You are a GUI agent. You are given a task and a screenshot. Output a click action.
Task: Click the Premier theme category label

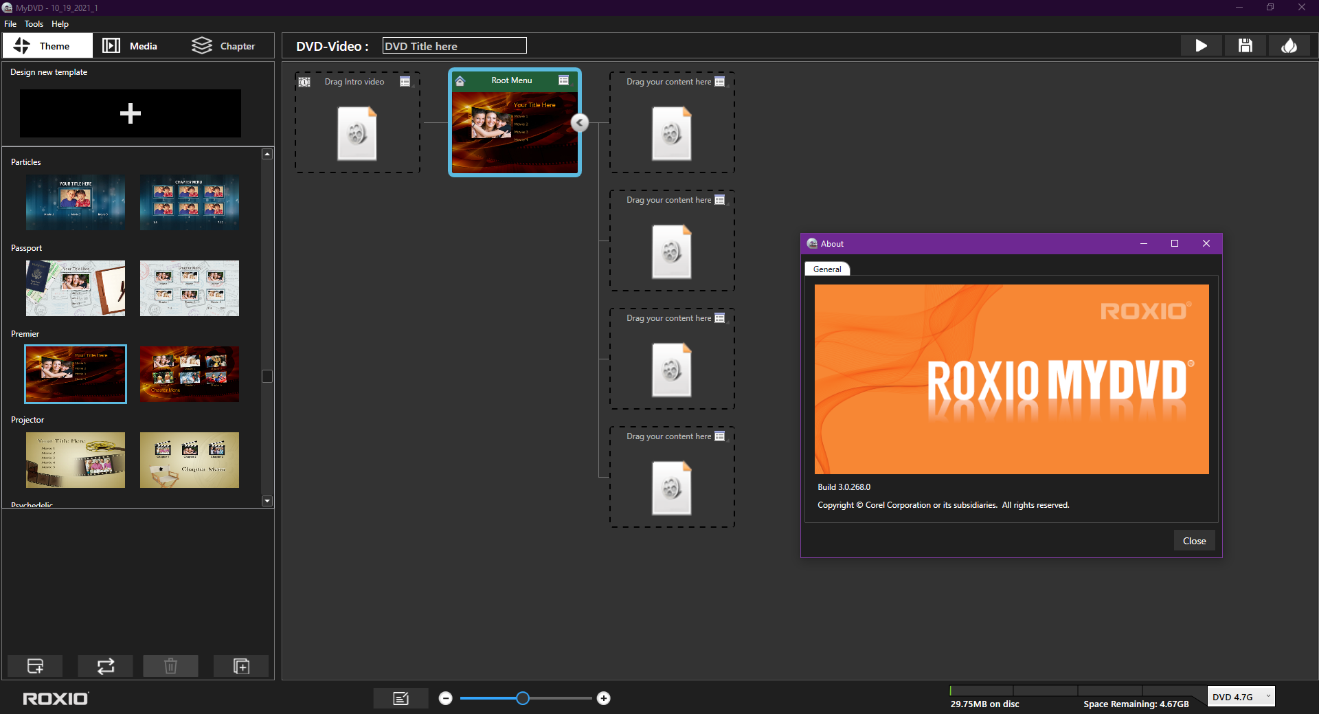(x=25, y=334)
